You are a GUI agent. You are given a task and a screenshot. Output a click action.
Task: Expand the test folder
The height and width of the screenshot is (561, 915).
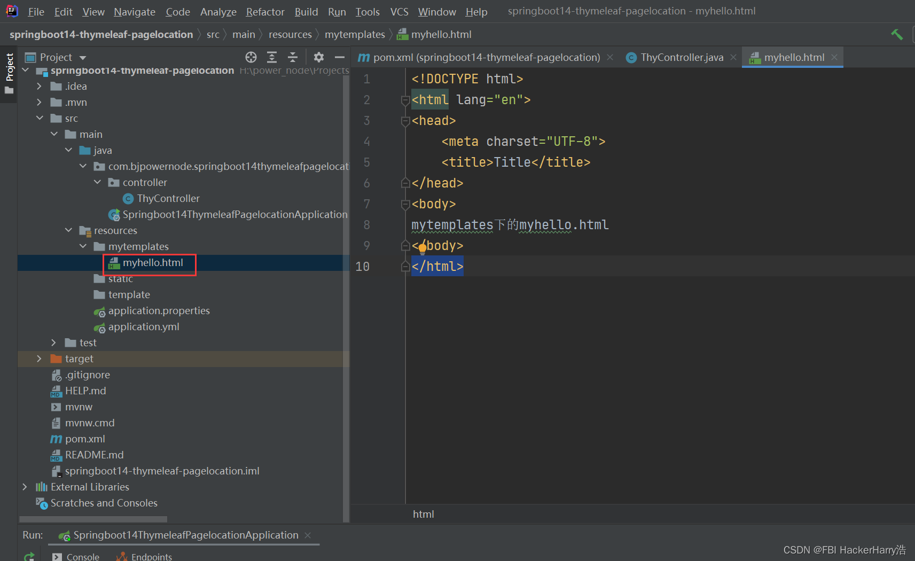pos(53,342)
